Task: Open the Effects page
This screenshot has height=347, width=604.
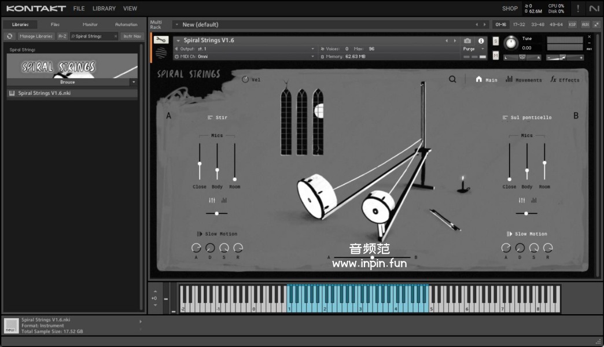Action: pyautogui.click(x=565, y=79)
